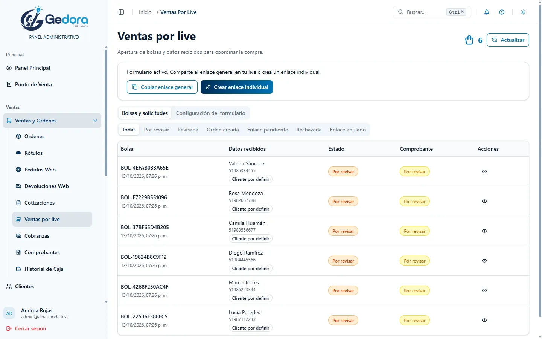This screenshot has width=542, height=339.
Task: Go to Rótulos in sidebar
Action: [x=52, y=153]
